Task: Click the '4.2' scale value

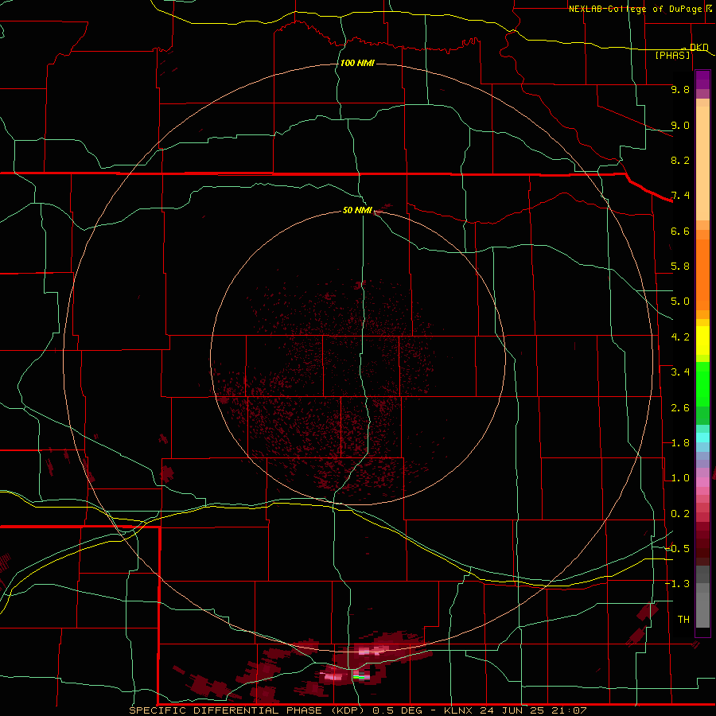Action: coord(680,337)
